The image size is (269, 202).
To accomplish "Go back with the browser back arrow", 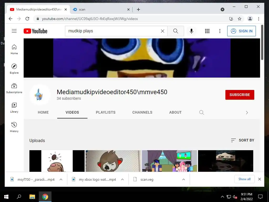I will click(x=11, y=19).
